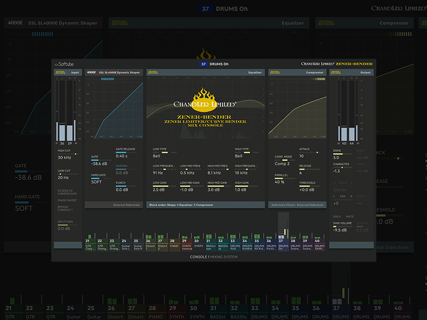
Task: Click the Block order label under Equalizer
Action: click(x=180, y=205)
